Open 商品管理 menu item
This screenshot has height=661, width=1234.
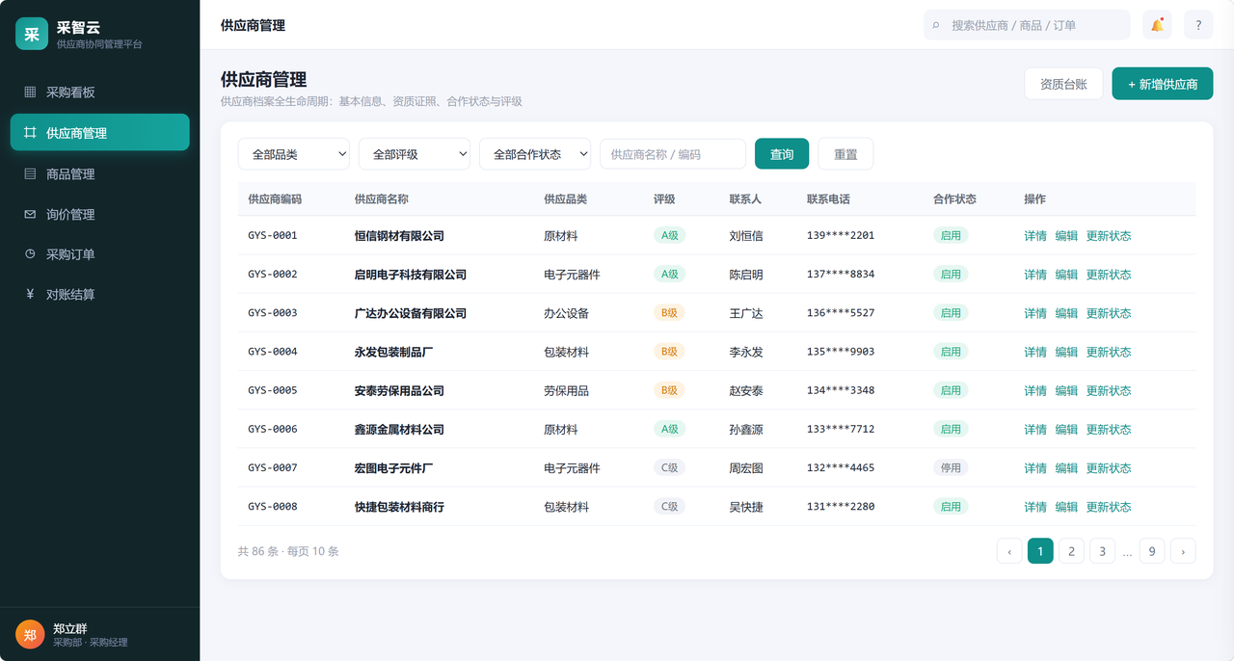(x=99, y=173)
